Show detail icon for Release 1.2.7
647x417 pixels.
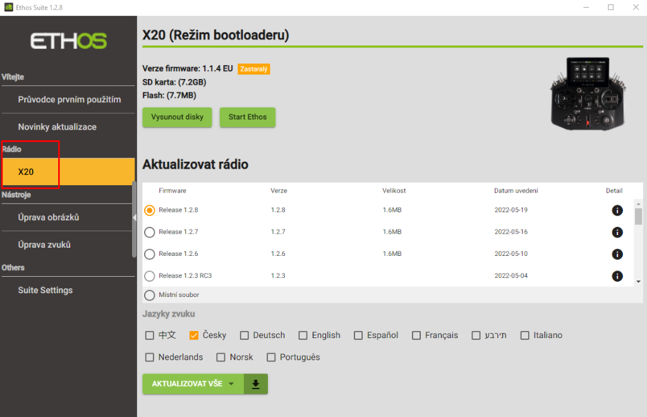[x=617, y=232]
